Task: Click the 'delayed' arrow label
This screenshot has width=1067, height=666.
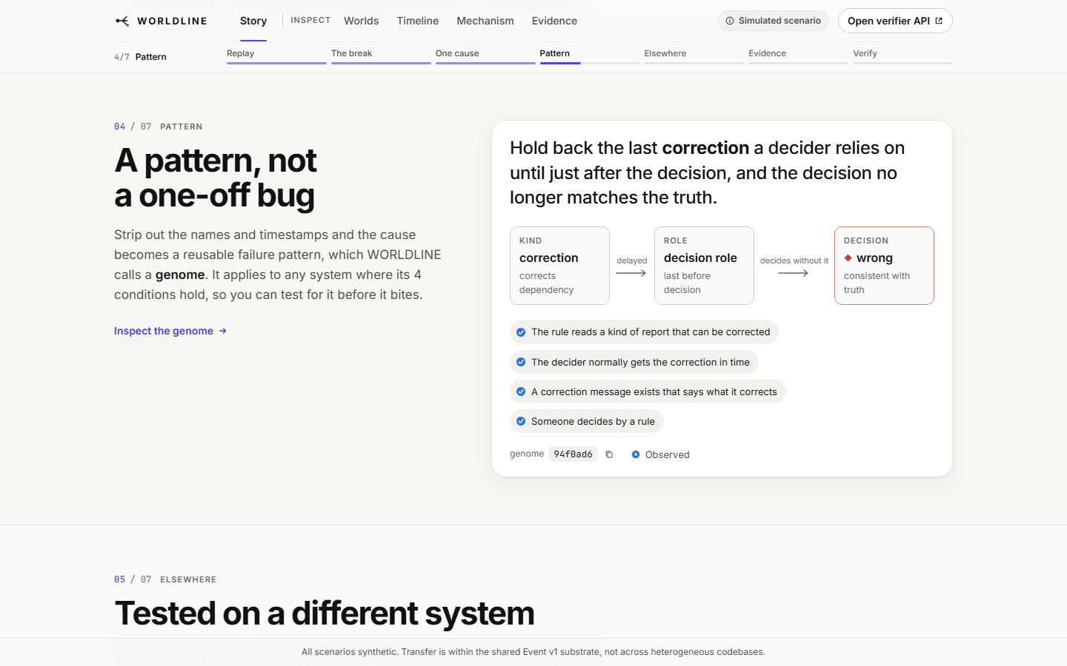Action: pyautogui.click(x=632, y=260)
